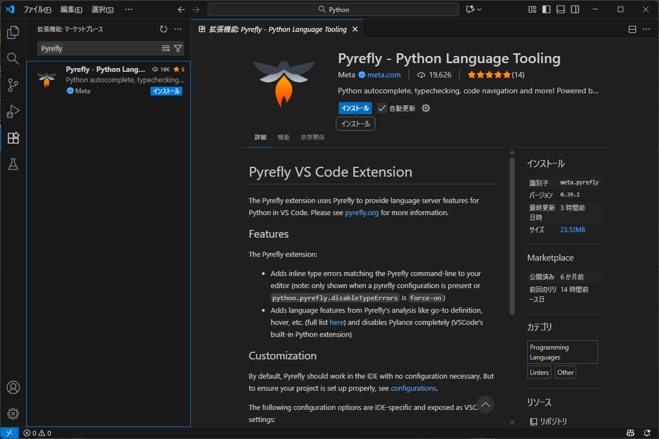Image resolution: width=659 pixels, height=439 pixels.
Task: Open the ファイル menu
Action: (x=37, y=9)
